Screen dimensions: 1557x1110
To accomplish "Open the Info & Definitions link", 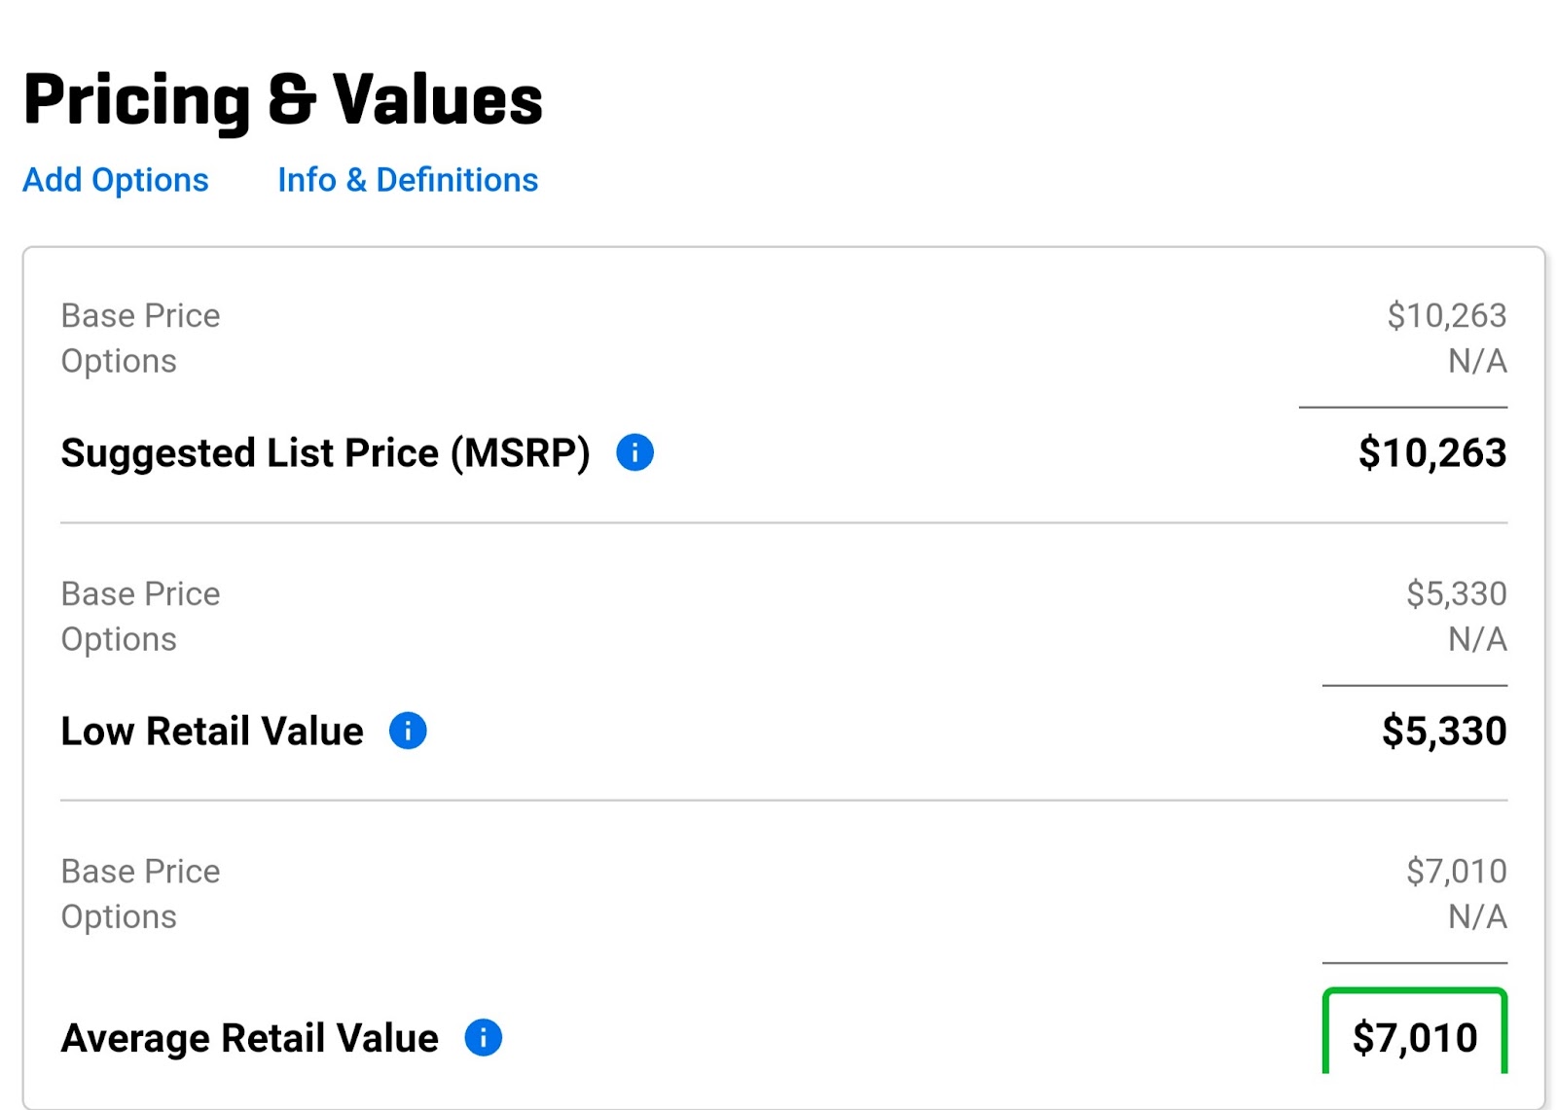I will coord(408,180).
